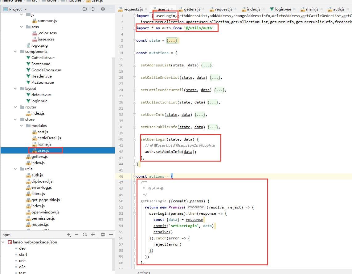The width and height of the screenshot is (352, 274).
Task: Open the Project view dropdown
Action: point(25,9)
